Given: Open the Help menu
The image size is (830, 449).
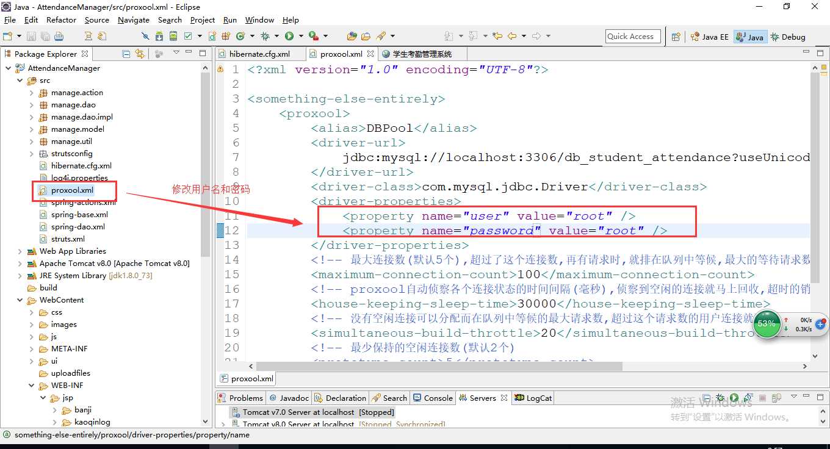Looking at the screenshot, I should 290,20.
